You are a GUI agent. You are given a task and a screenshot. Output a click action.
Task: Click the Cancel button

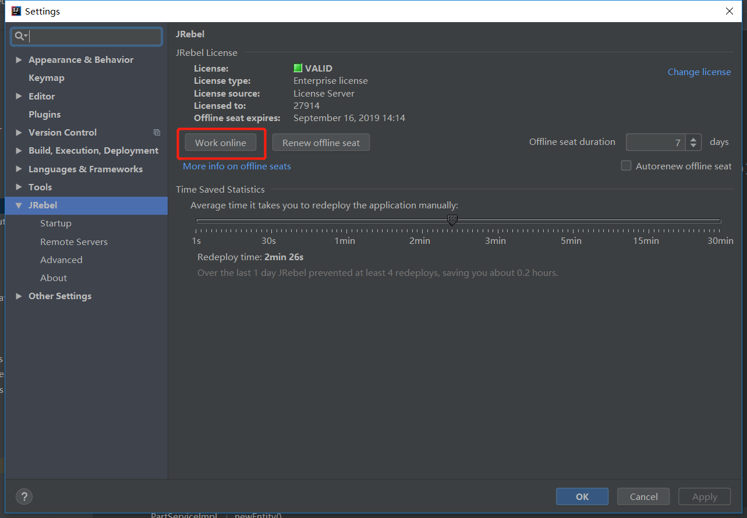[644, 496]
